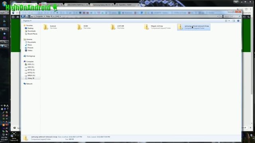Open the SSD1 (C:) drive
Screen dimensions: 255x143
(29, 64)
